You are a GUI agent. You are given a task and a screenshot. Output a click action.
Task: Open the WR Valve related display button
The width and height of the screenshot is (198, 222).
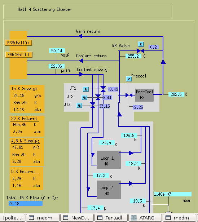tap(141, 44)
